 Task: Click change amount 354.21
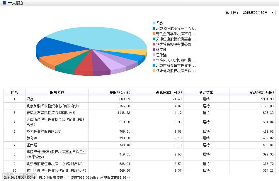(x=268, y=170)
